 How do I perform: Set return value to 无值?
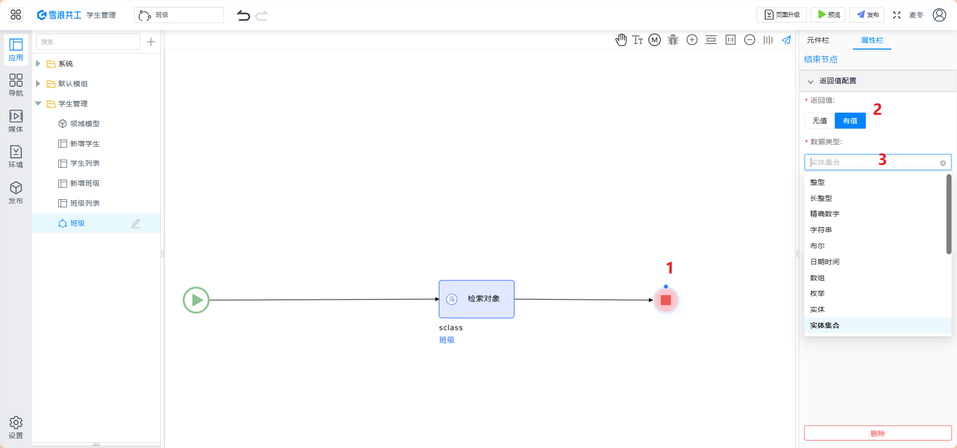[x=820, y=121]
